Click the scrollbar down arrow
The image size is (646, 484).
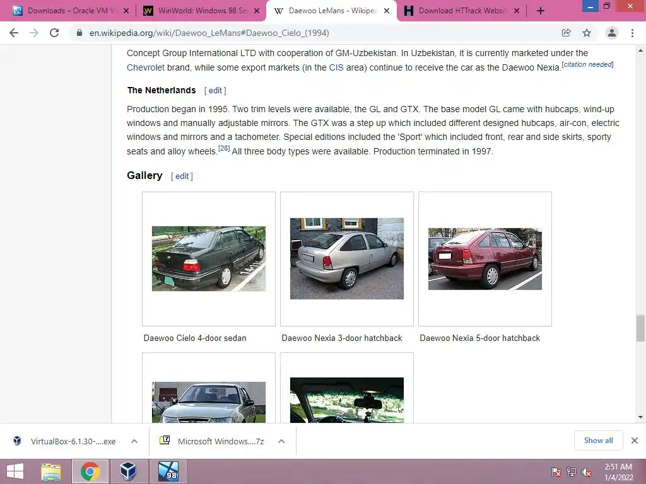pos(640,417)
